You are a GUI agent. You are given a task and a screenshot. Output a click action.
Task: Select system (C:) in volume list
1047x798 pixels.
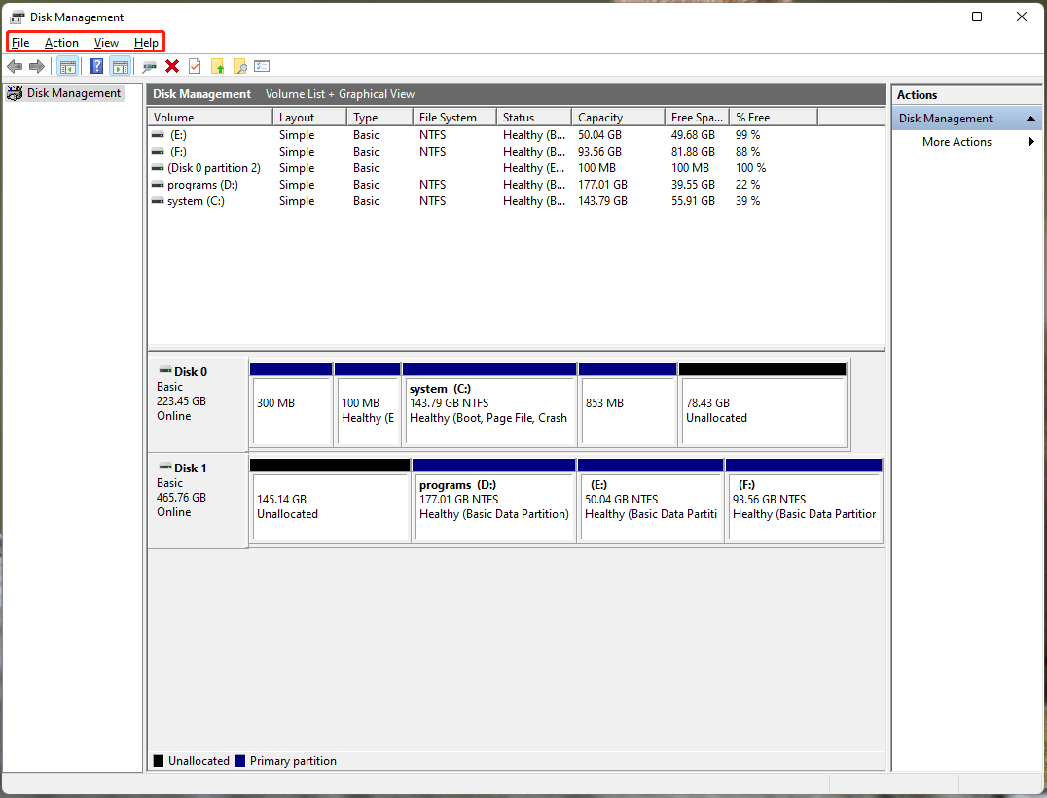[196, 201]
